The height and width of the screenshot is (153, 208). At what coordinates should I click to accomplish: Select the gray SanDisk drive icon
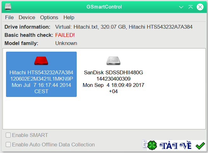pos(113,61)
